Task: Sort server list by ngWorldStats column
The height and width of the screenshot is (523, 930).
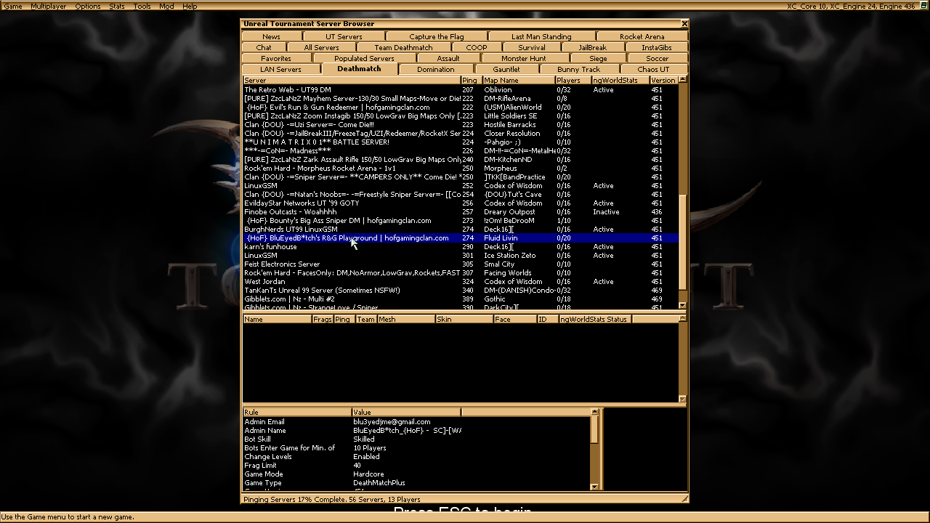Action: pyautogui.click(x=620, y=80)
